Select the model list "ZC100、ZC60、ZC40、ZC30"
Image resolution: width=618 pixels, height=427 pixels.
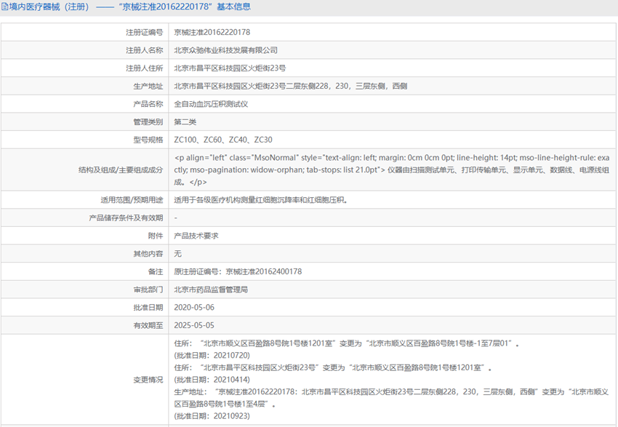point(223,140)
